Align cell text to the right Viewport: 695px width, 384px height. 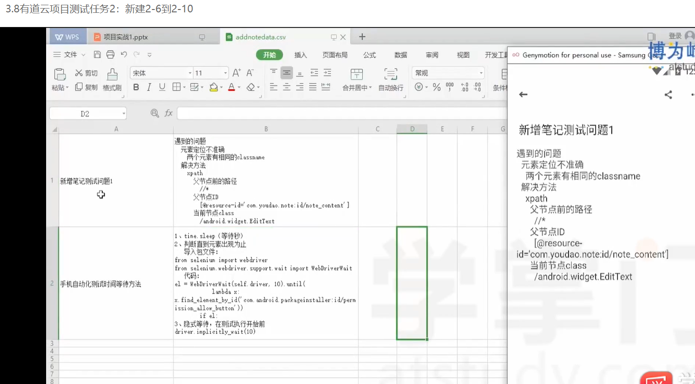299,87
